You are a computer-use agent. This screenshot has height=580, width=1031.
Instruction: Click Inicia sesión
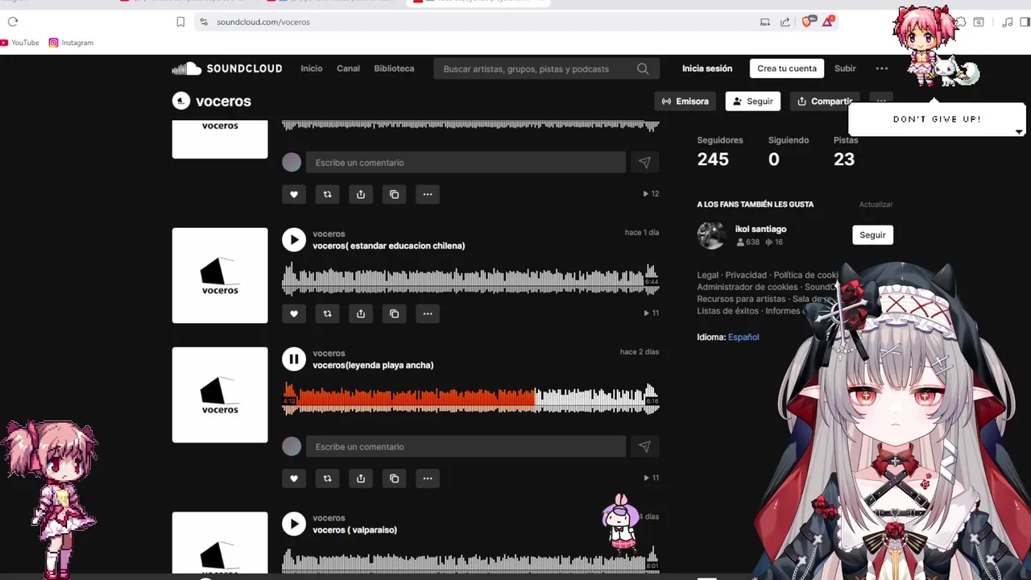pyautogui.click(x=707, y=68)
